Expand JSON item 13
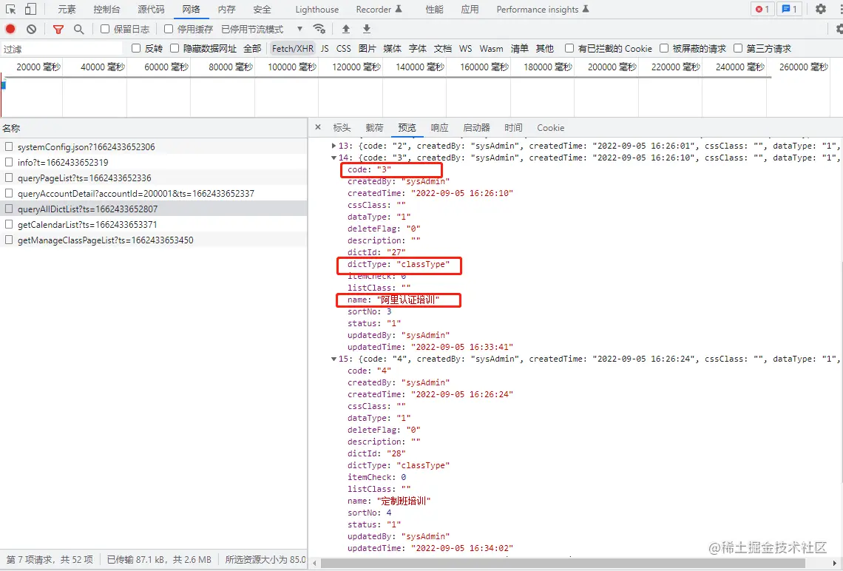This screenshot has height=571, width=843. pyautogui.click(x=334, y=146)
